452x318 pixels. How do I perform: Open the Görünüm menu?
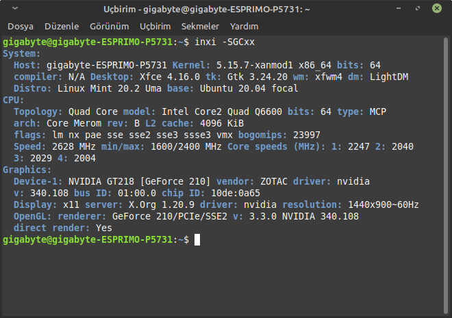[x=110, y=27]
